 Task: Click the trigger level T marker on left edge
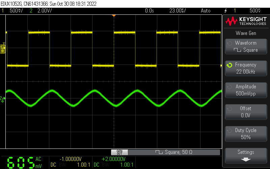3,44
